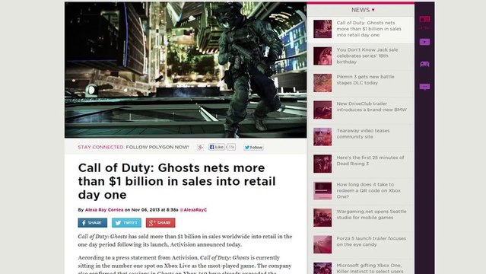Click the Call of Duty Ghosts hero image
The height and width of the screenshot is (274, 486).
click(186, 70)
